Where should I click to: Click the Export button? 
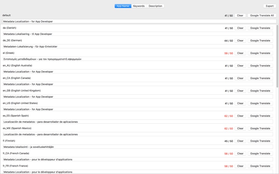click(270, 6)
